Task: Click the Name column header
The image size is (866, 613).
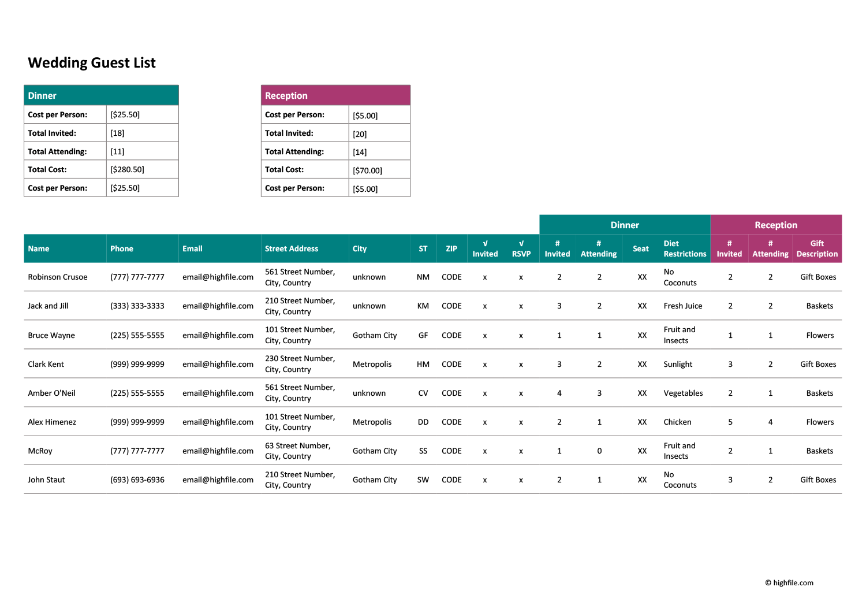Action: [38, 248]
